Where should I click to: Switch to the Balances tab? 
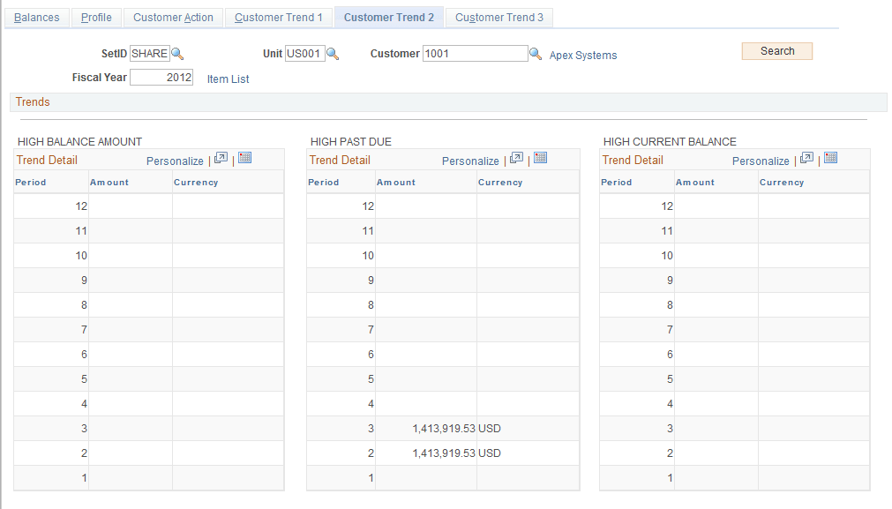pyautogui.click(x=36, y=17)
